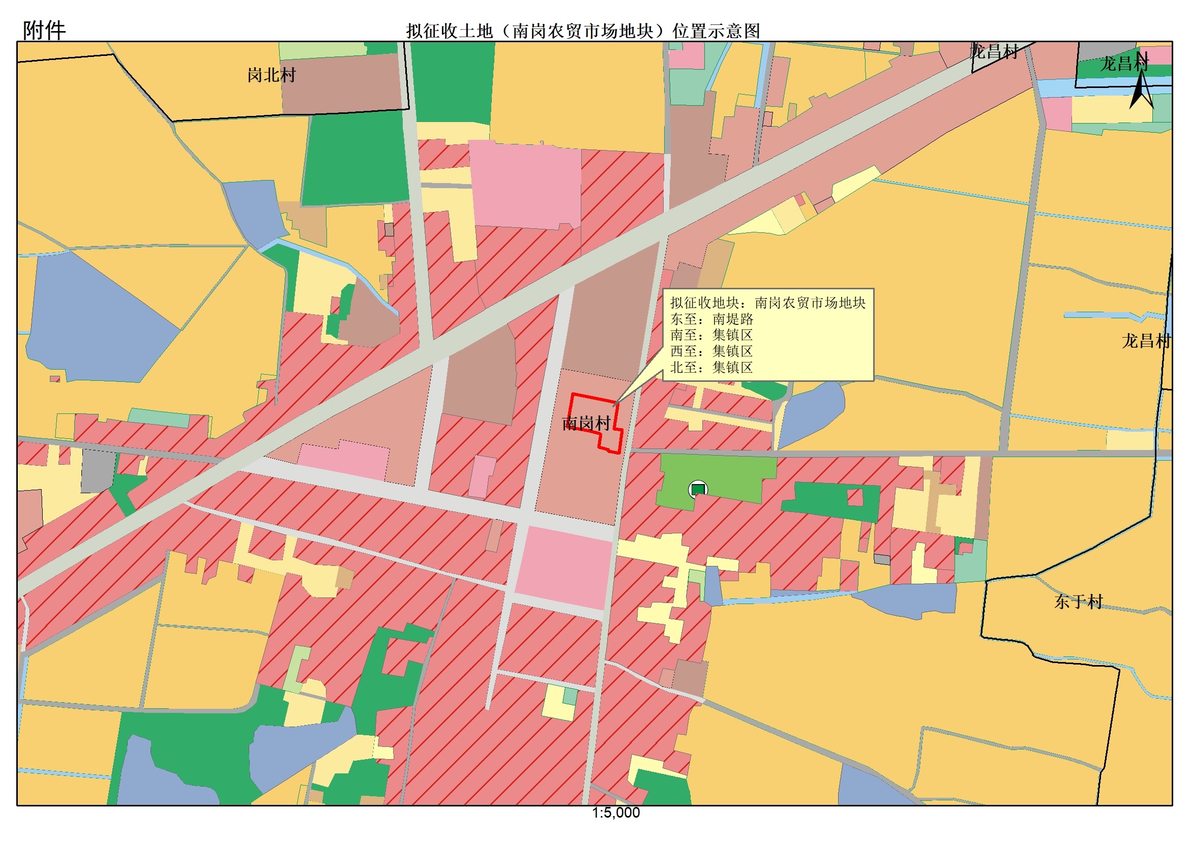This screenshot has height=841, width=1190.
Task: Click the 南岗村 village label
Action: 586,424
